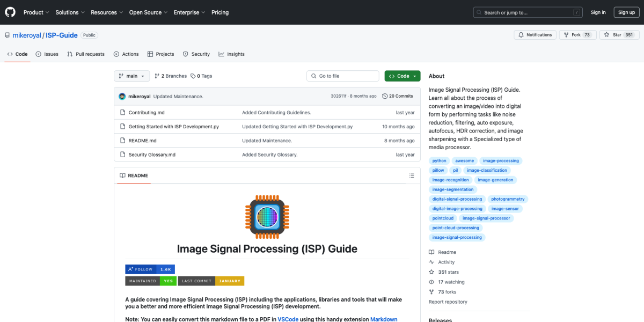The height and width of the screenshot is (322, 644).
Task: Click the Notifications bell button
Action: coord(535,35)
